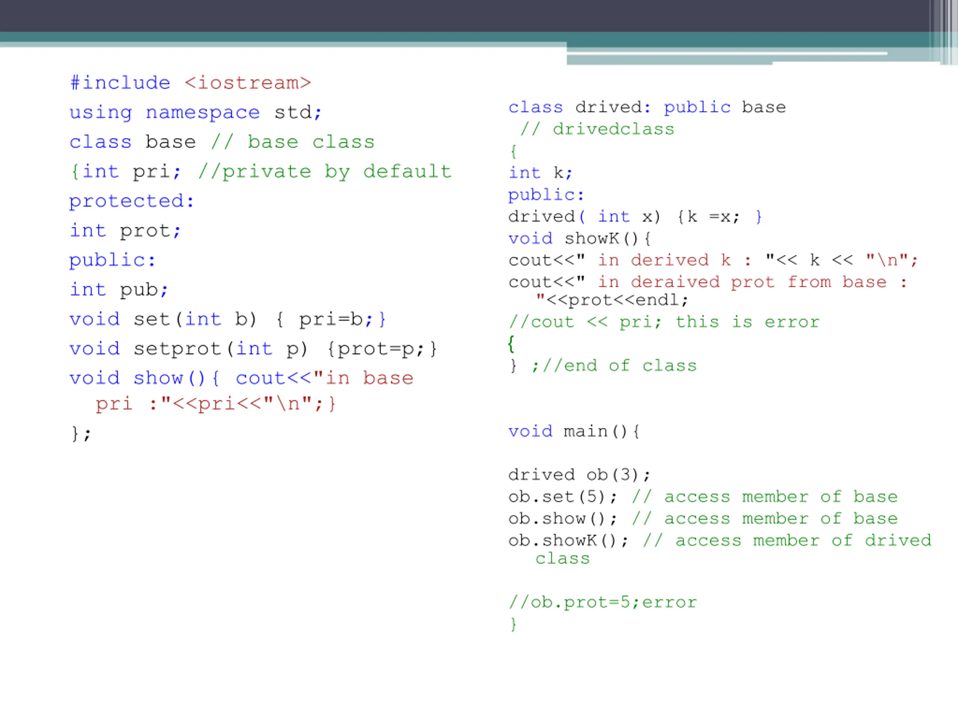
Task: Click the 'int k;' declaration
Action: pyautogui.click(x=540, y=173)
